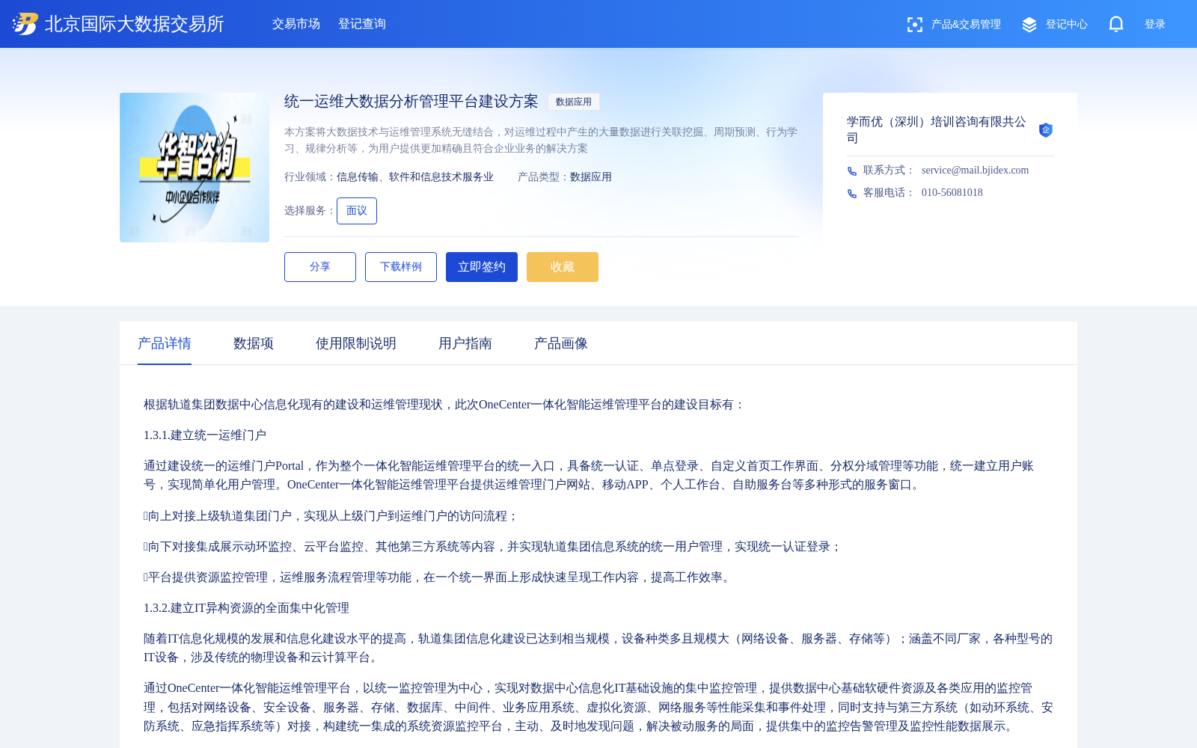This screenshot has width=1197, height=748.
Task: Switch to the 数据项 tab
Action: (254, 343)
